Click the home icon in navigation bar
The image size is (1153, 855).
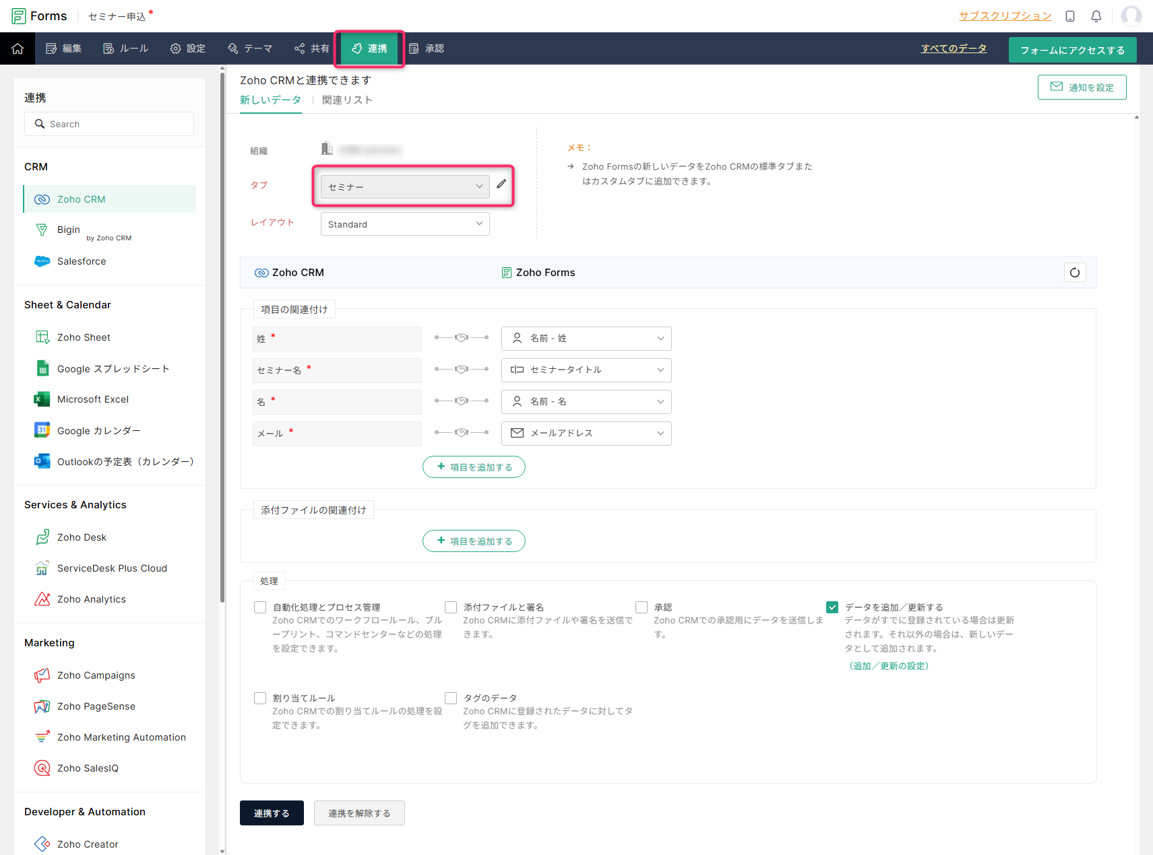click(x=18, y=48)
